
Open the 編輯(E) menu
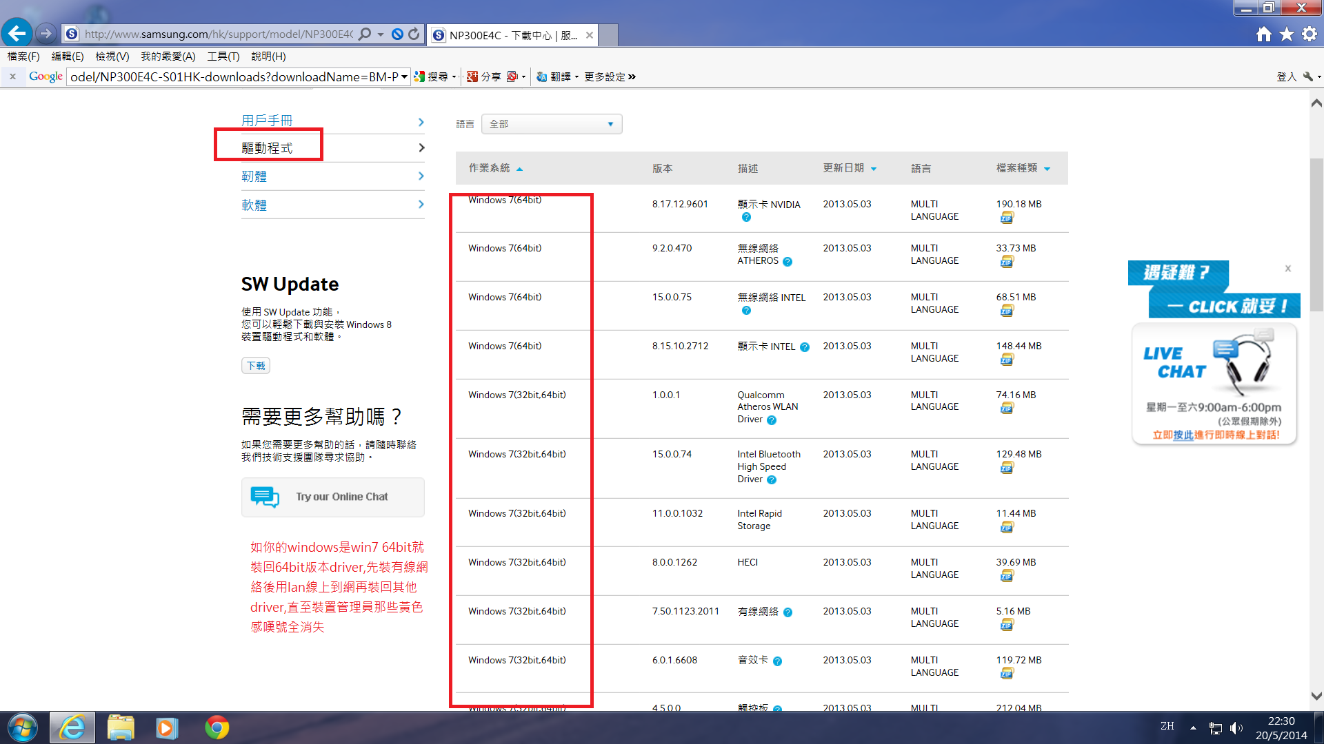point(68,56)
